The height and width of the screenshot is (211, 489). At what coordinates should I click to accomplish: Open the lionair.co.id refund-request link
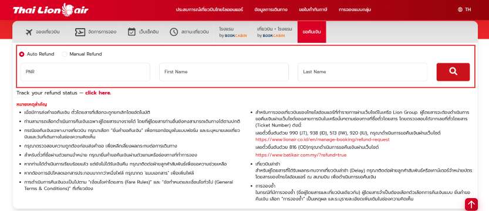(322, 139)
